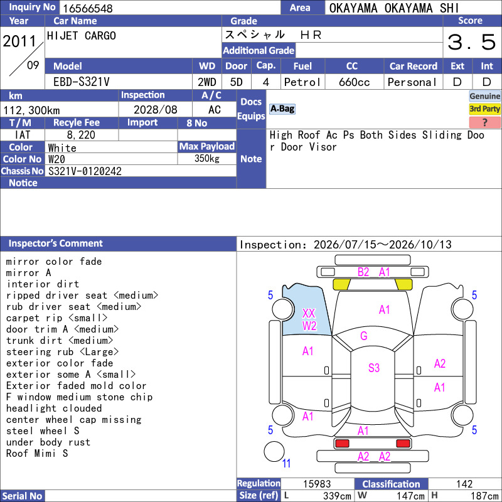Click the score value 3.5
502x502 pixels.
click(472, 42)
